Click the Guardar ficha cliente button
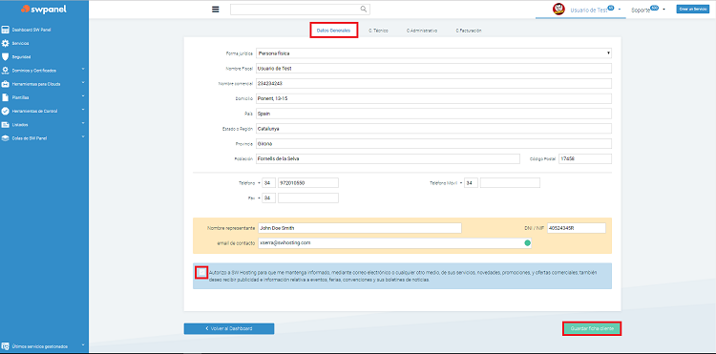Image resolution: width=716 pixels, height=354 pixels. coord(592,328)
